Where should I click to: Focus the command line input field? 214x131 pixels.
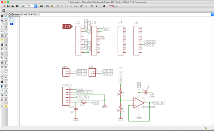(x=125, y=14)
